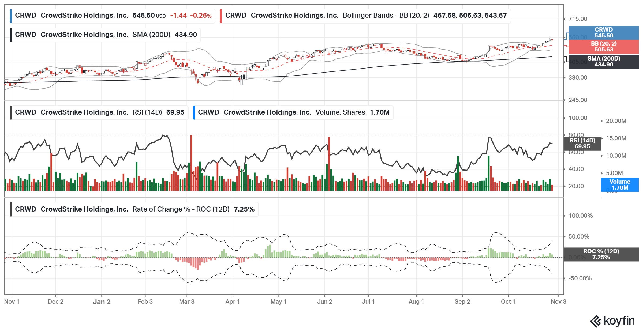Click the koyfin logo icon
The image size is (643, 332).
click(595, 321)
